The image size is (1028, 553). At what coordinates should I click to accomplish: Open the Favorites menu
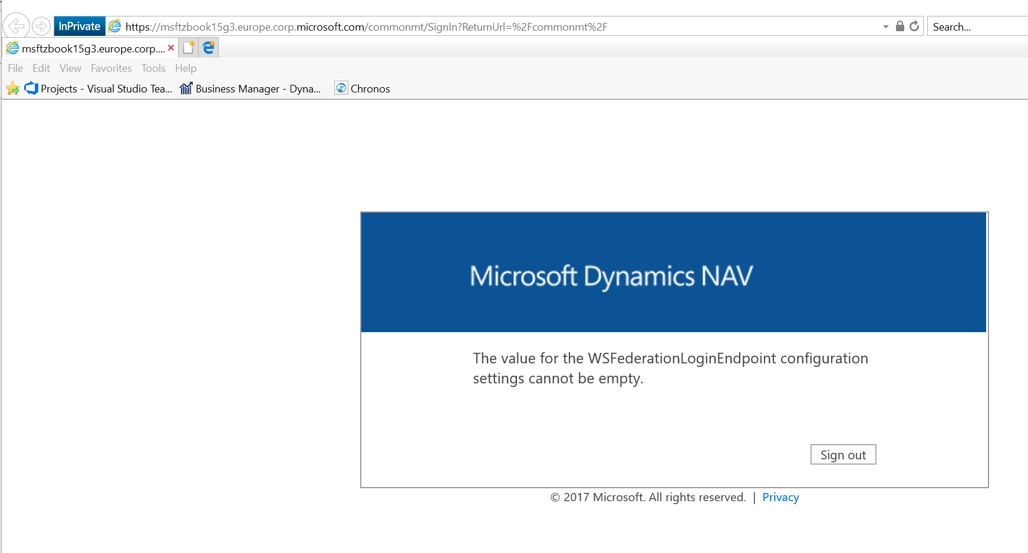coord(111,68)
